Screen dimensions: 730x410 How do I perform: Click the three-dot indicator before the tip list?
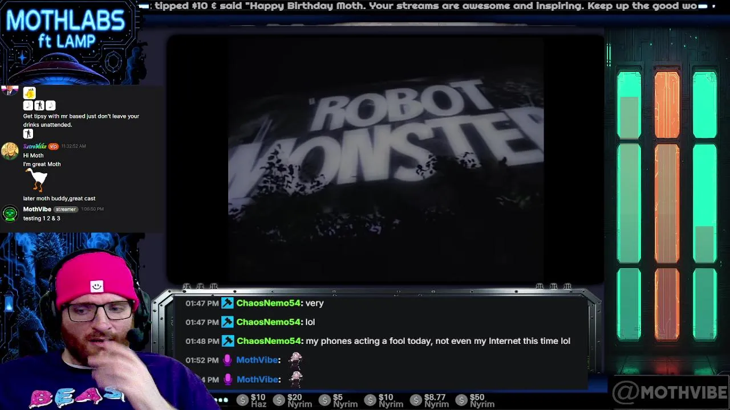(221, 400)
